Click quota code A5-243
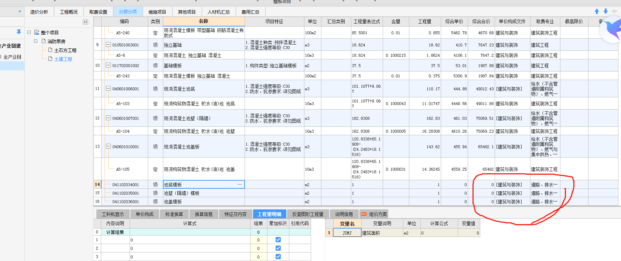621x261 pixels. 123,76
